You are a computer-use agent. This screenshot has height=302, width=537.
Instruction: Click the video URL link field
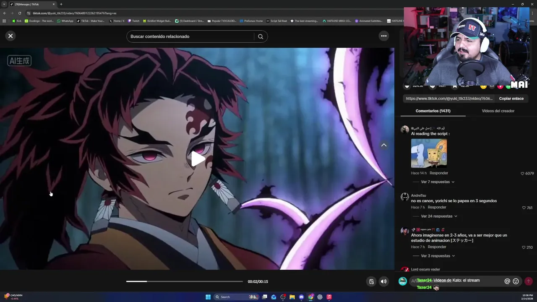[449, 99]
